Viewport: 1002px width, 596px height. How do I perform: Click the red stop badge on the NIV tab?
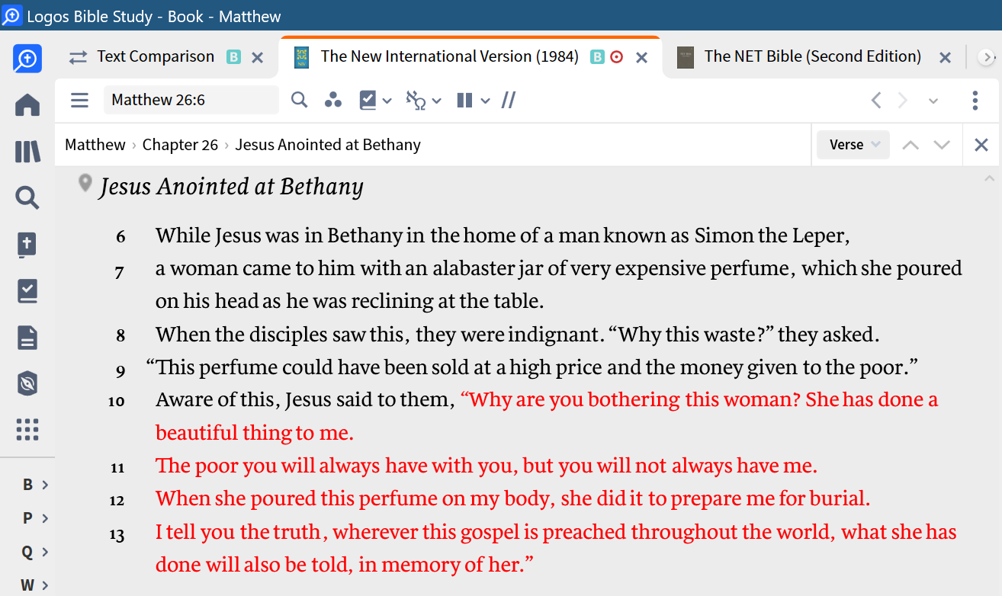click(x=617, y=56)
